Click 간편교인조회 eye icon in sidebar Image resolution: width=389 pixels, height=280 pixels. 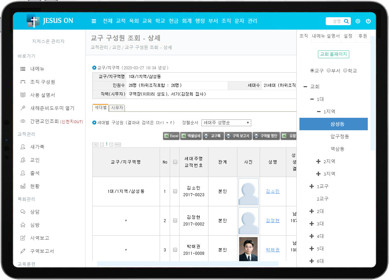23,121
